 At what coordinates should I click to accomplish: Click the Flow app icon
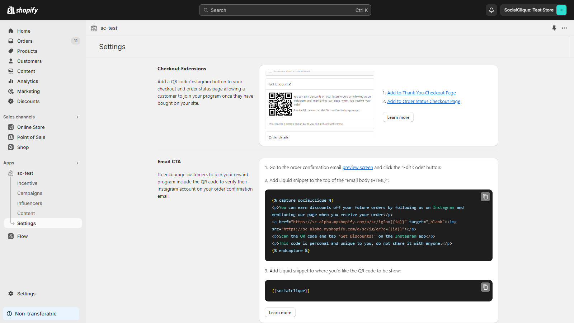pos(11,236)
